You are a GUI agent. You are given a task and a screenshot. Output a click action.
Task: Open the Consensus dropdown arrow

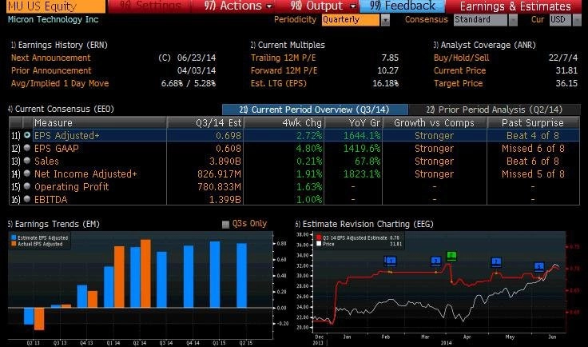tap(513, 20)
